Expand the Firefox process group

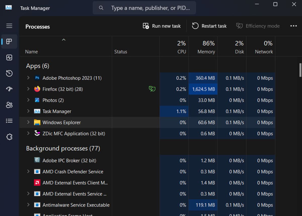coord(28,89)
